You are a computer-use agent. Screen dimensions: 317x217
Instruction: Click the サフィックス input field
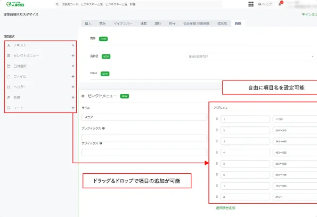point(144,152)
